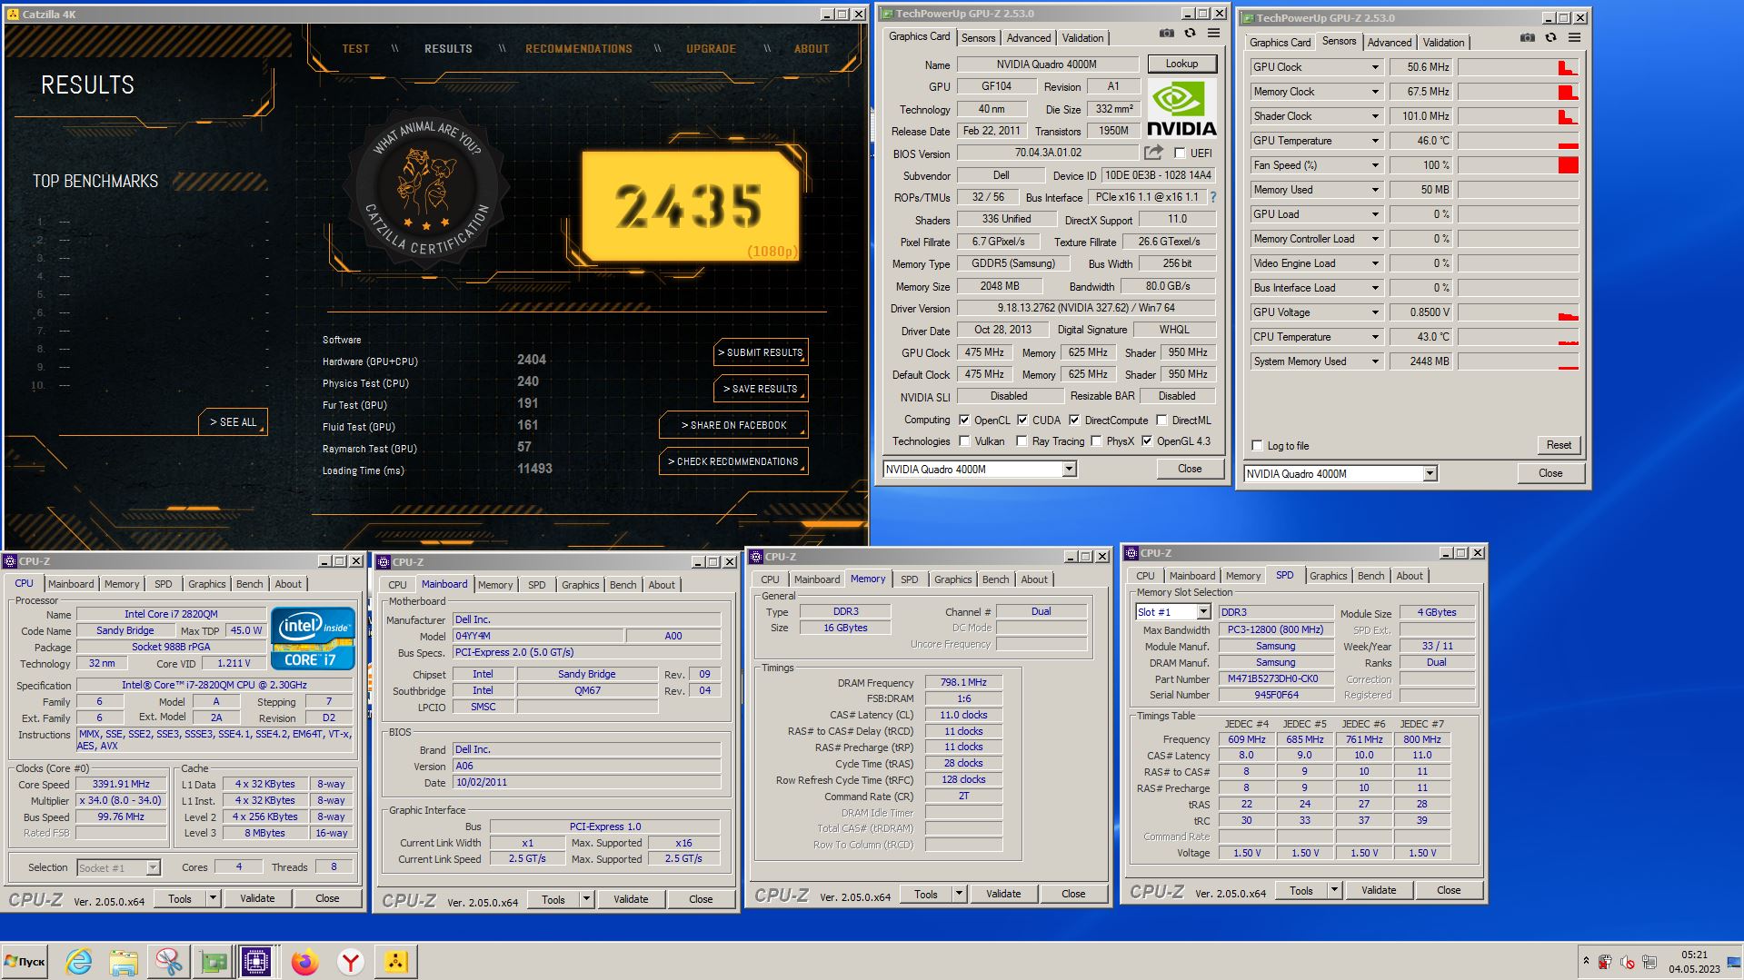Image resolution: width=1744 pixels, height=980 pixels.
Task: Toggle the PhysX checkbox
Action: tap(1097, 441)
